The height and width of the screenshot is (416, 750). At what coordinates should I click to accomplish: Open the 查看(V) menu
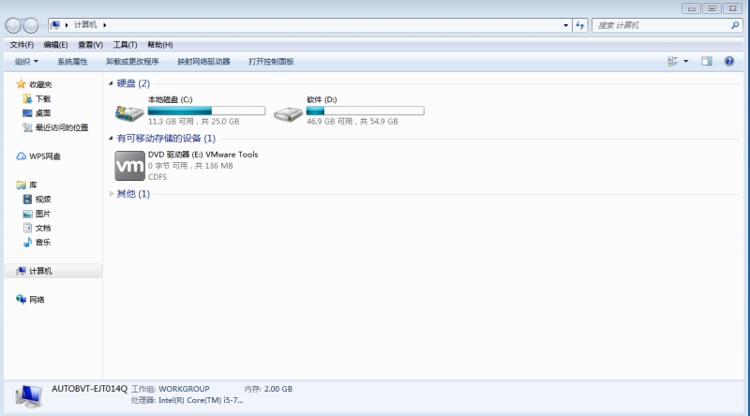[x=90, y=44]
